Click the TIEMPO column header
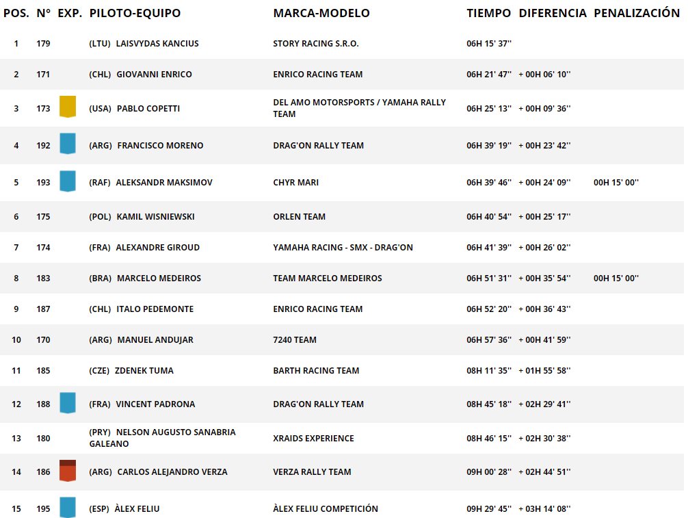The width and height of the screenshot is (688, 518). pyautogui.click(x=489, y=13)
